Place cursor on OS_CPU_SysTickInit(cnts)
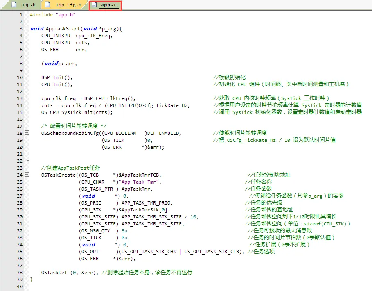 (77, 112)
